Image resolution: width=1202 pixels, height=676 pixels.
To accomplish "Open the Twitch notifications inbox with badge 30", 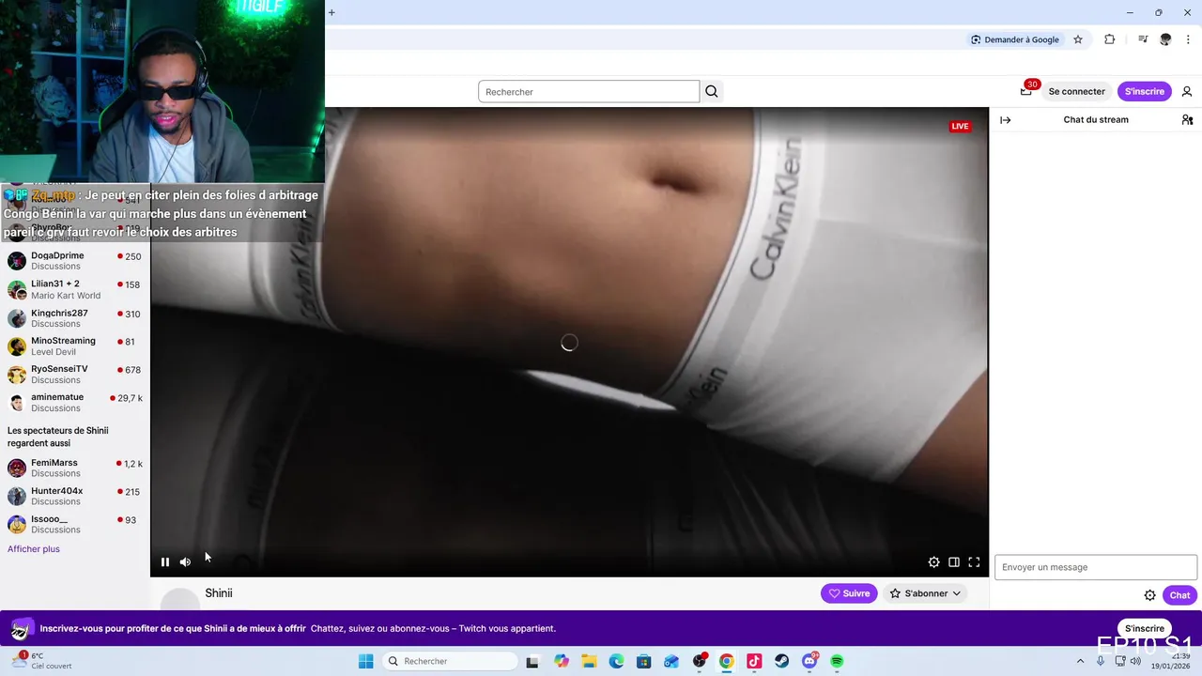I will 1026,91.
